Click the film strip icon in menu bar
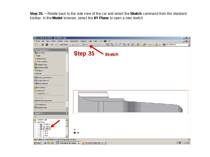Screen dimensions: 210x157 point(105,41)
